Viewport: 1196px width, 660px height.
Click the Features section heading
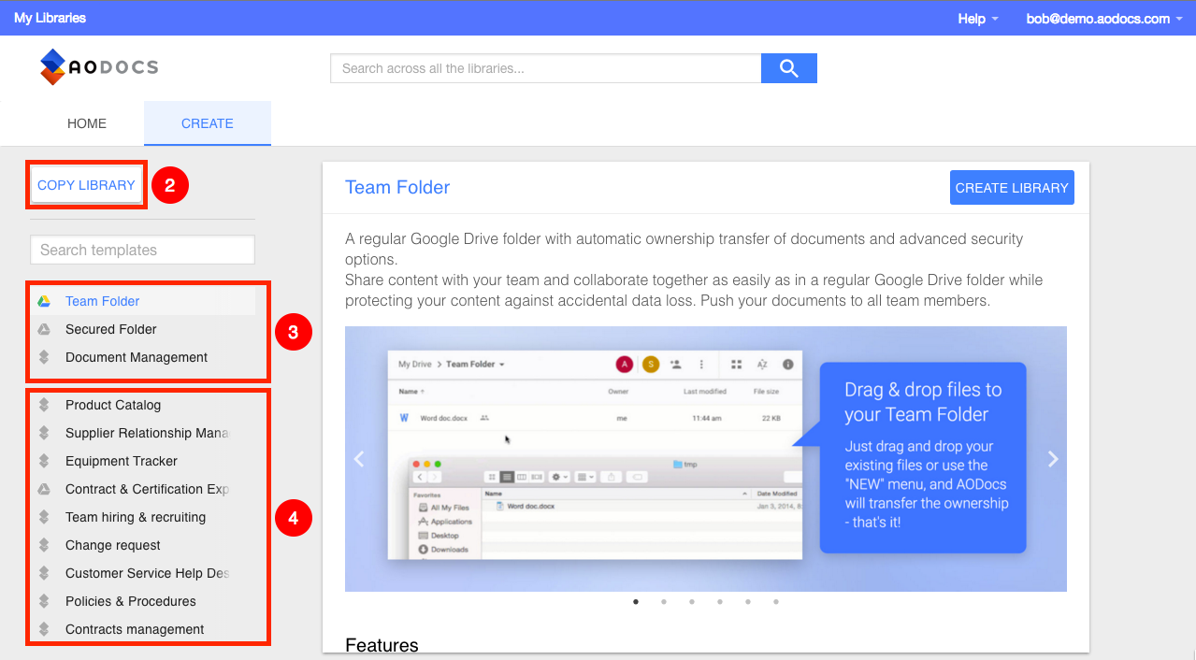(382, 645)
